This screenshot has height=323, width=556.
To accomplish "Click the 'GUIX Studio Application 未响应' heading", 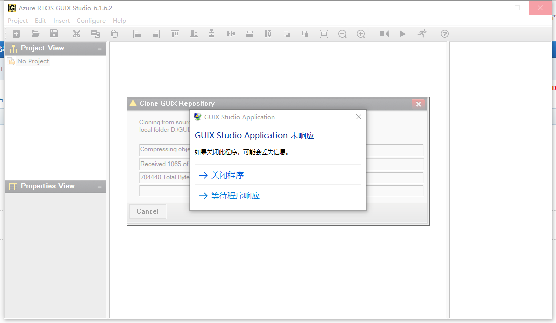I will (x=254, y=135).
